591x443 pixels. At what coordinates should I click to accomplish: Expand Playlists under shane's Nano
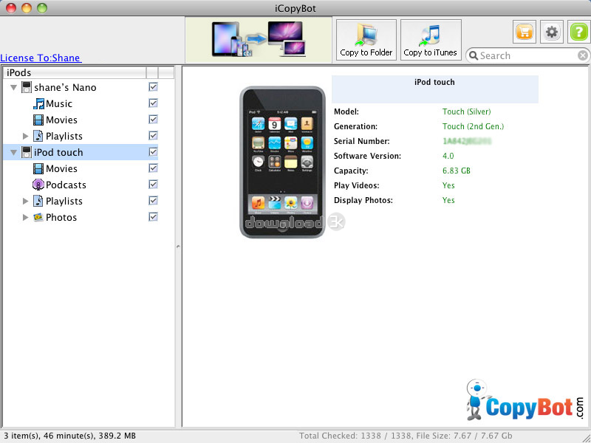tap(26, 136)
